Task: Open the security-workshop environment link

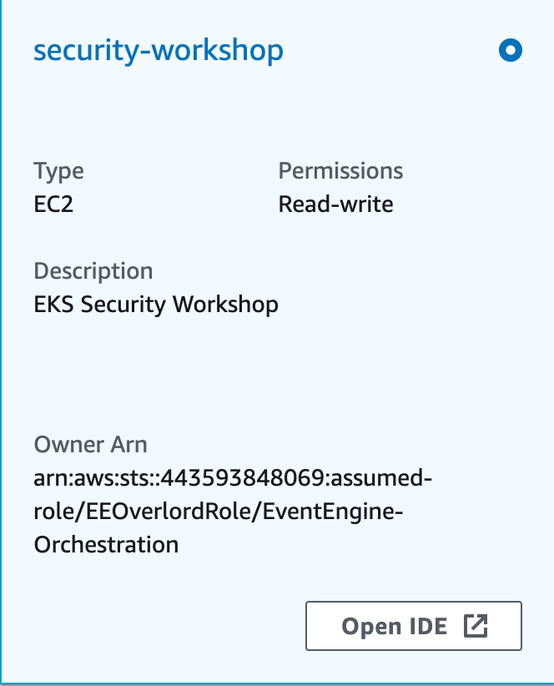Action: [x=159, y=51]
